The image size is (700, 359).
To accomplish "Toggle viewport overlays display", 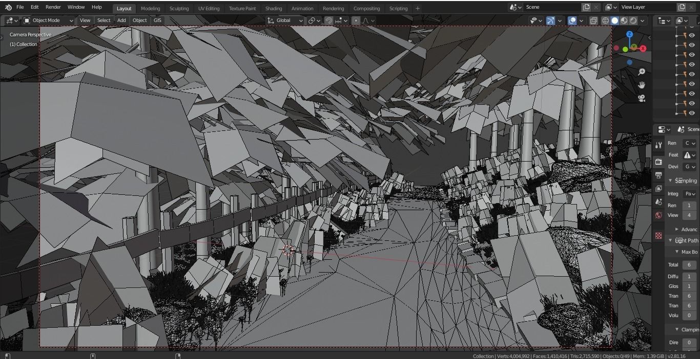I will [x=572, y=20].
